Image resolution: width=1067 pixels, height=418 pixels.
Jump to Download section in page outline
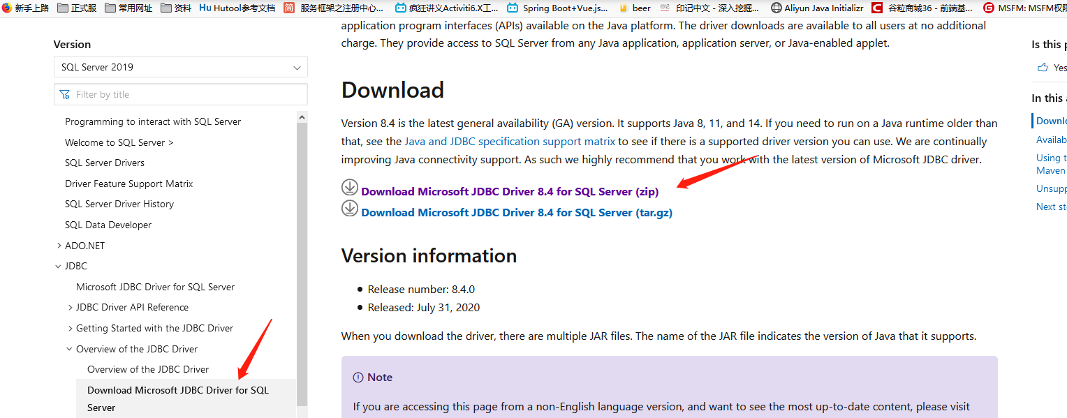tap(1051, 121)
